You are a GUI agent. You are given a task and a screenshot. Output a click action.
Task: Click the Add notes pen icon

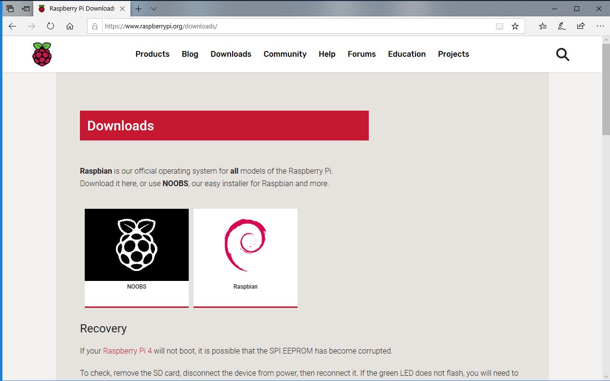click(x=562, y=26)
